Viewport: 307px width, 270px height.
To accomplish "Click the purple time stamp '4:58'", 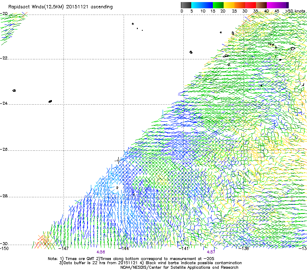I will click(x=101, y=252).
